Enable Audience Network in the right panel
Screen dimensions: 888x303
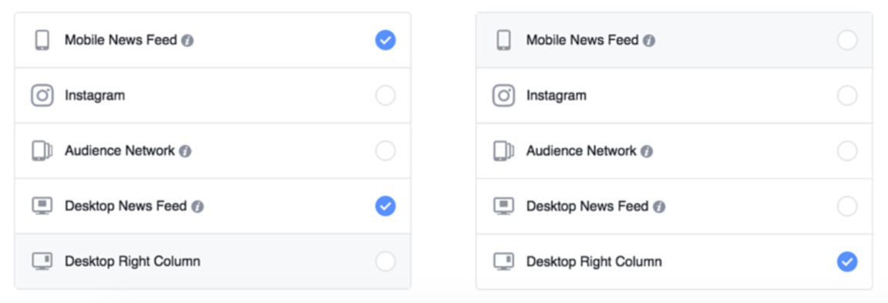847,150
